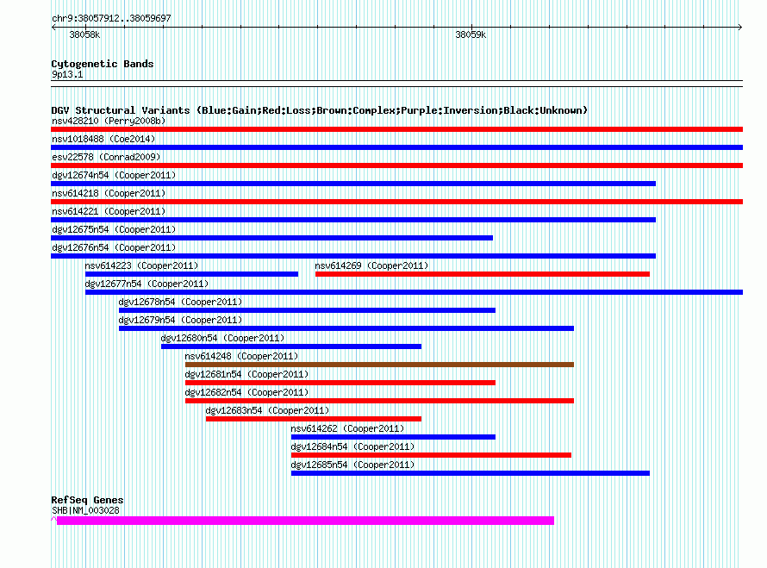767x568 pixels.
Task: Click the red nsv614218 loss bar
Action: (x=396, y=202)
